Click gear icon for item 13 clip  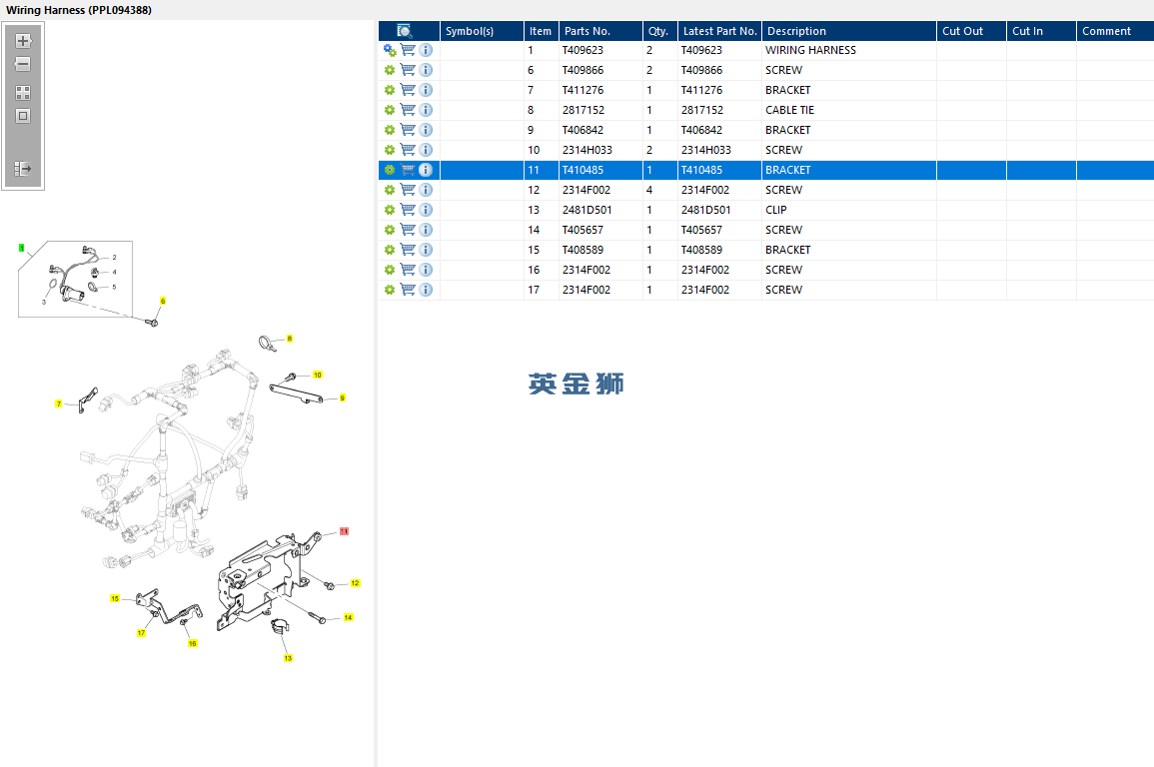pos(390,210)
